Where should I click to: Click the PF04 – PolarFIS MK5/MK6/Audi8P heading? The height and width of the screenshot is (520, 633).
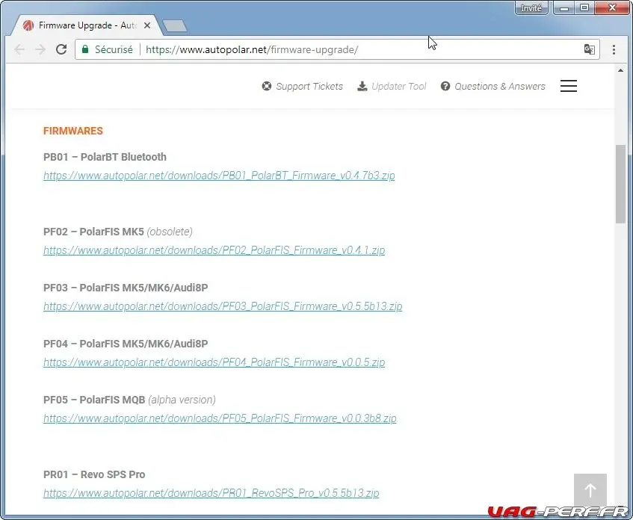(x=126, y=344)
